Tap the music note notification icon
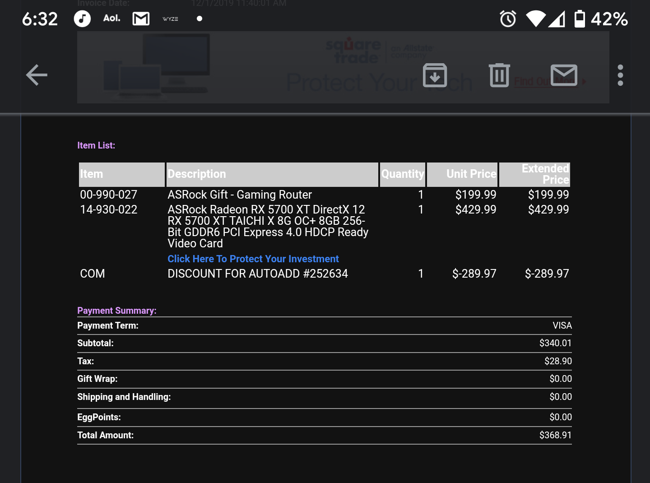Screen dimensions: 650x483 tap(82, 19)
